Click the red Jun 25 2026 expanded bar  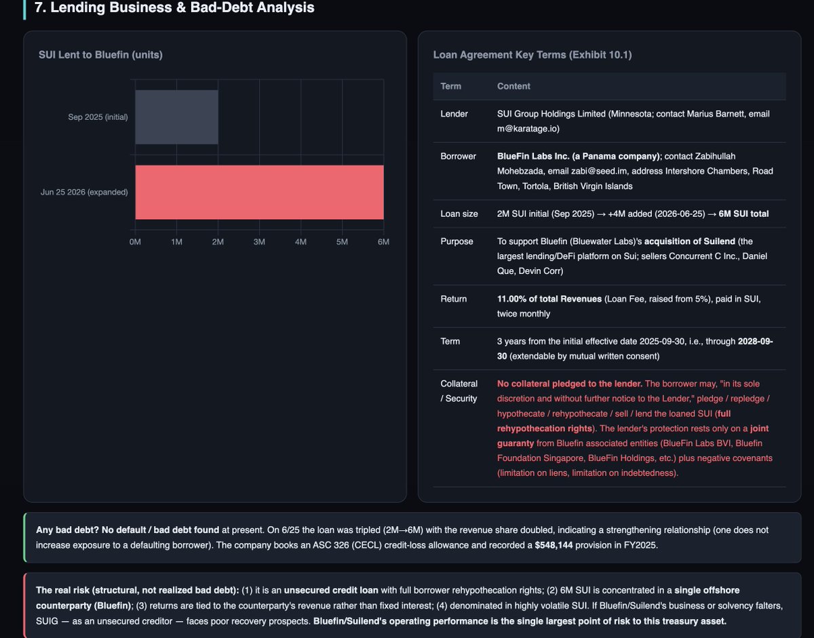click(260, 192)
